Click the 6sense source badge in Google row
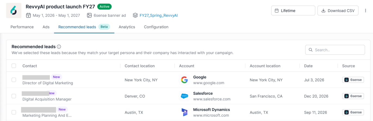Image resolution: width=373 pixels, height=121 pixels. pyautogui.click(x=353, y=80)
